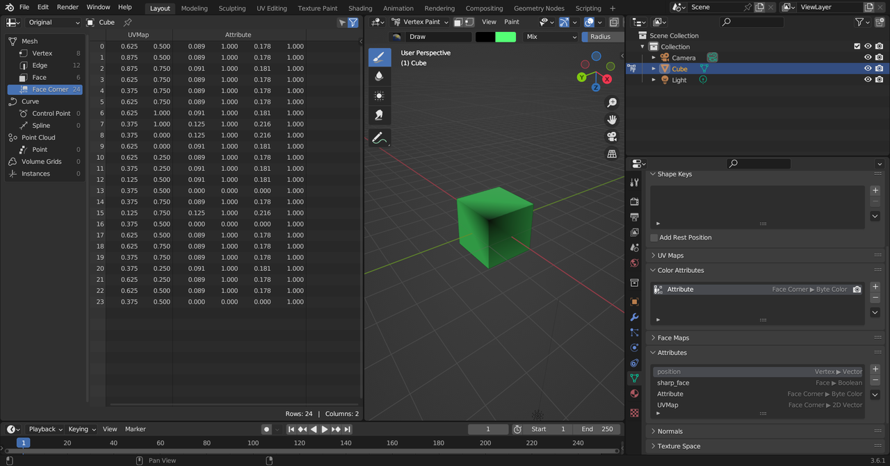Click the zoom magnifier viewport icon
This screenshot has height=466, width=890.
click(612, 103)
